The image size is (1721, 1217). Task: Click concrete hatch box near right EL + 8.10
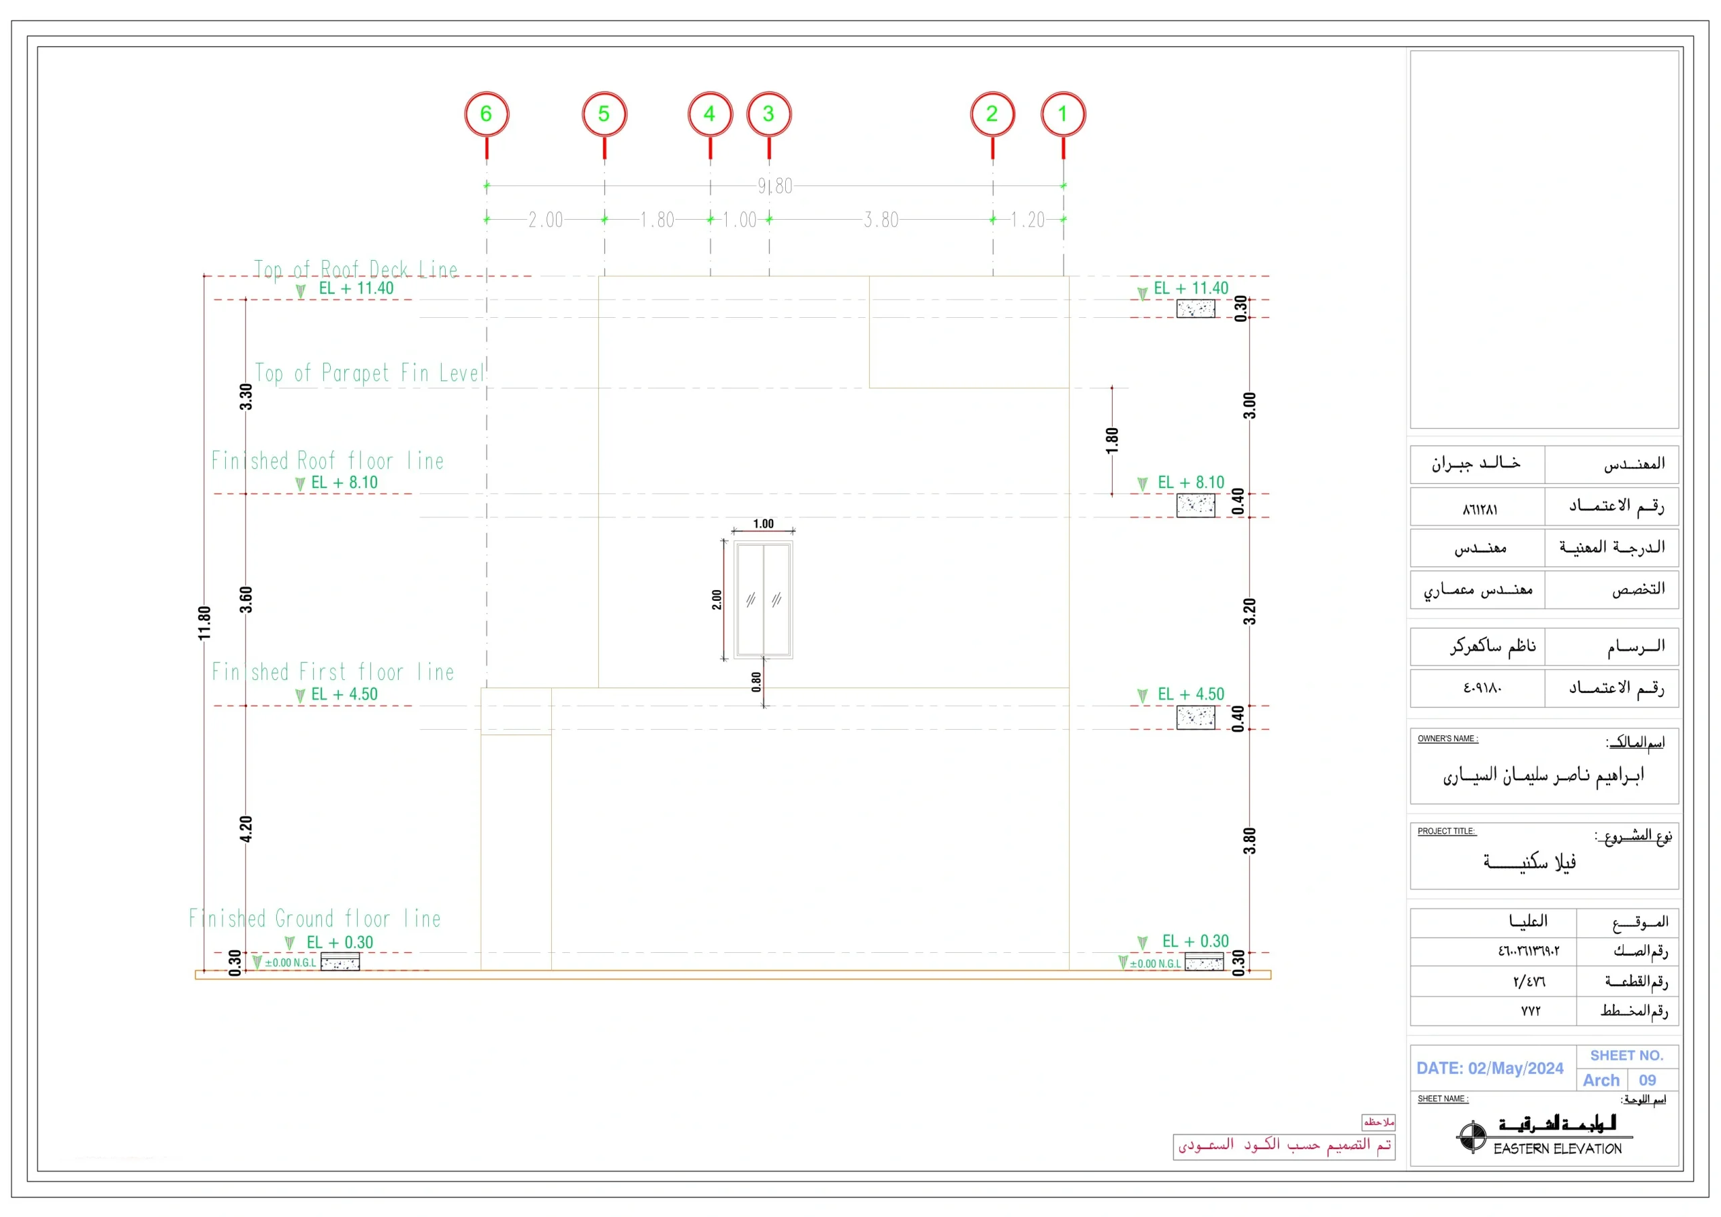click(x=1195, y=506)
